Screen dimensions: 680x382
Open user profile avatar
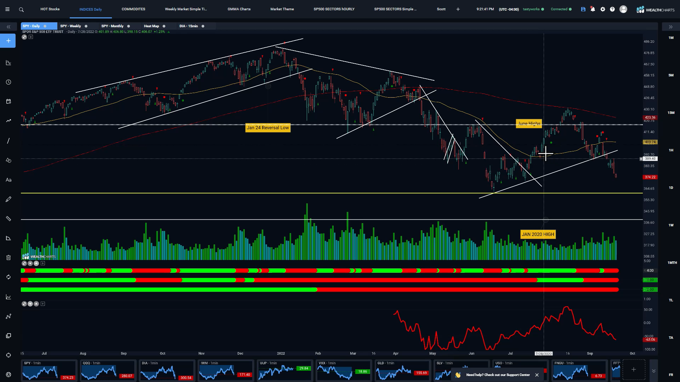coord(623,9)
